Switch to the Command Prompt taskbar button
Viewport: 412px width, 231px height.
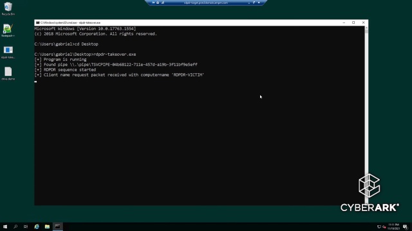click(57, 227)
